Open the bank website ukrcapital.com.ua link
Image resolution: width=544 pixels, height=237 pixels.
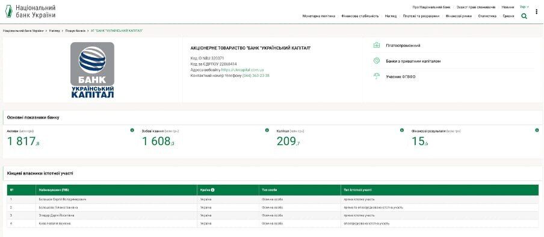[x=243, y=70]
